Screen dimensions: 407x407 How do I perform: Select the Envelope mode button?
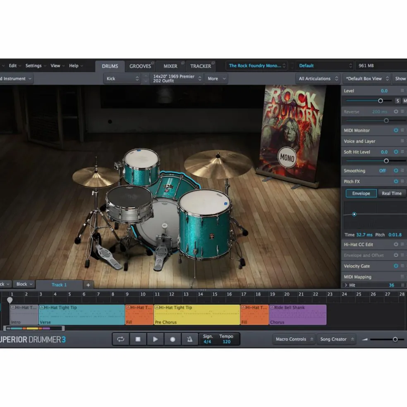point(361,193)
